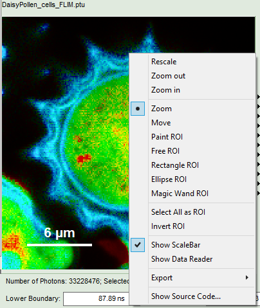
Task: Choose Rescale from context menu
Action: pyautogui.click(x=164, y=62)
